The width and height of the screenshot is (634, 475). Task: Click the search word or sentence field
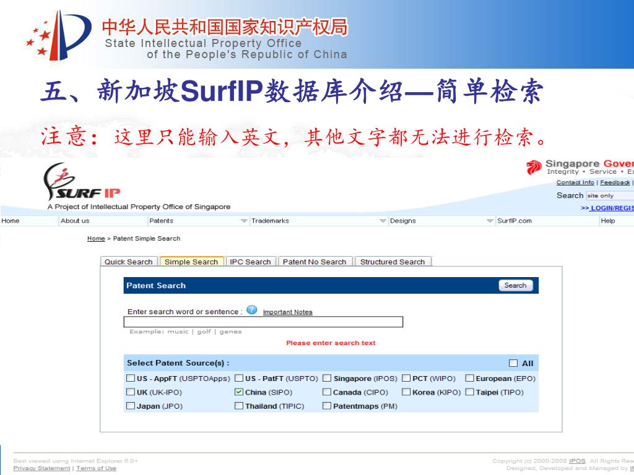point(263,322)
